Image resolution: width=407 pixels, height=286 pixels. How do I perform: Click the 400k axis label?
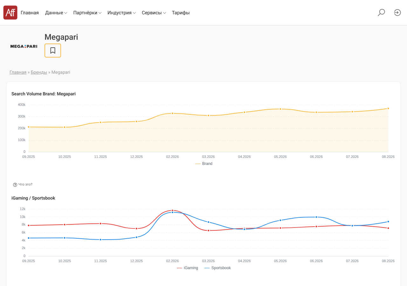[22, 105]
